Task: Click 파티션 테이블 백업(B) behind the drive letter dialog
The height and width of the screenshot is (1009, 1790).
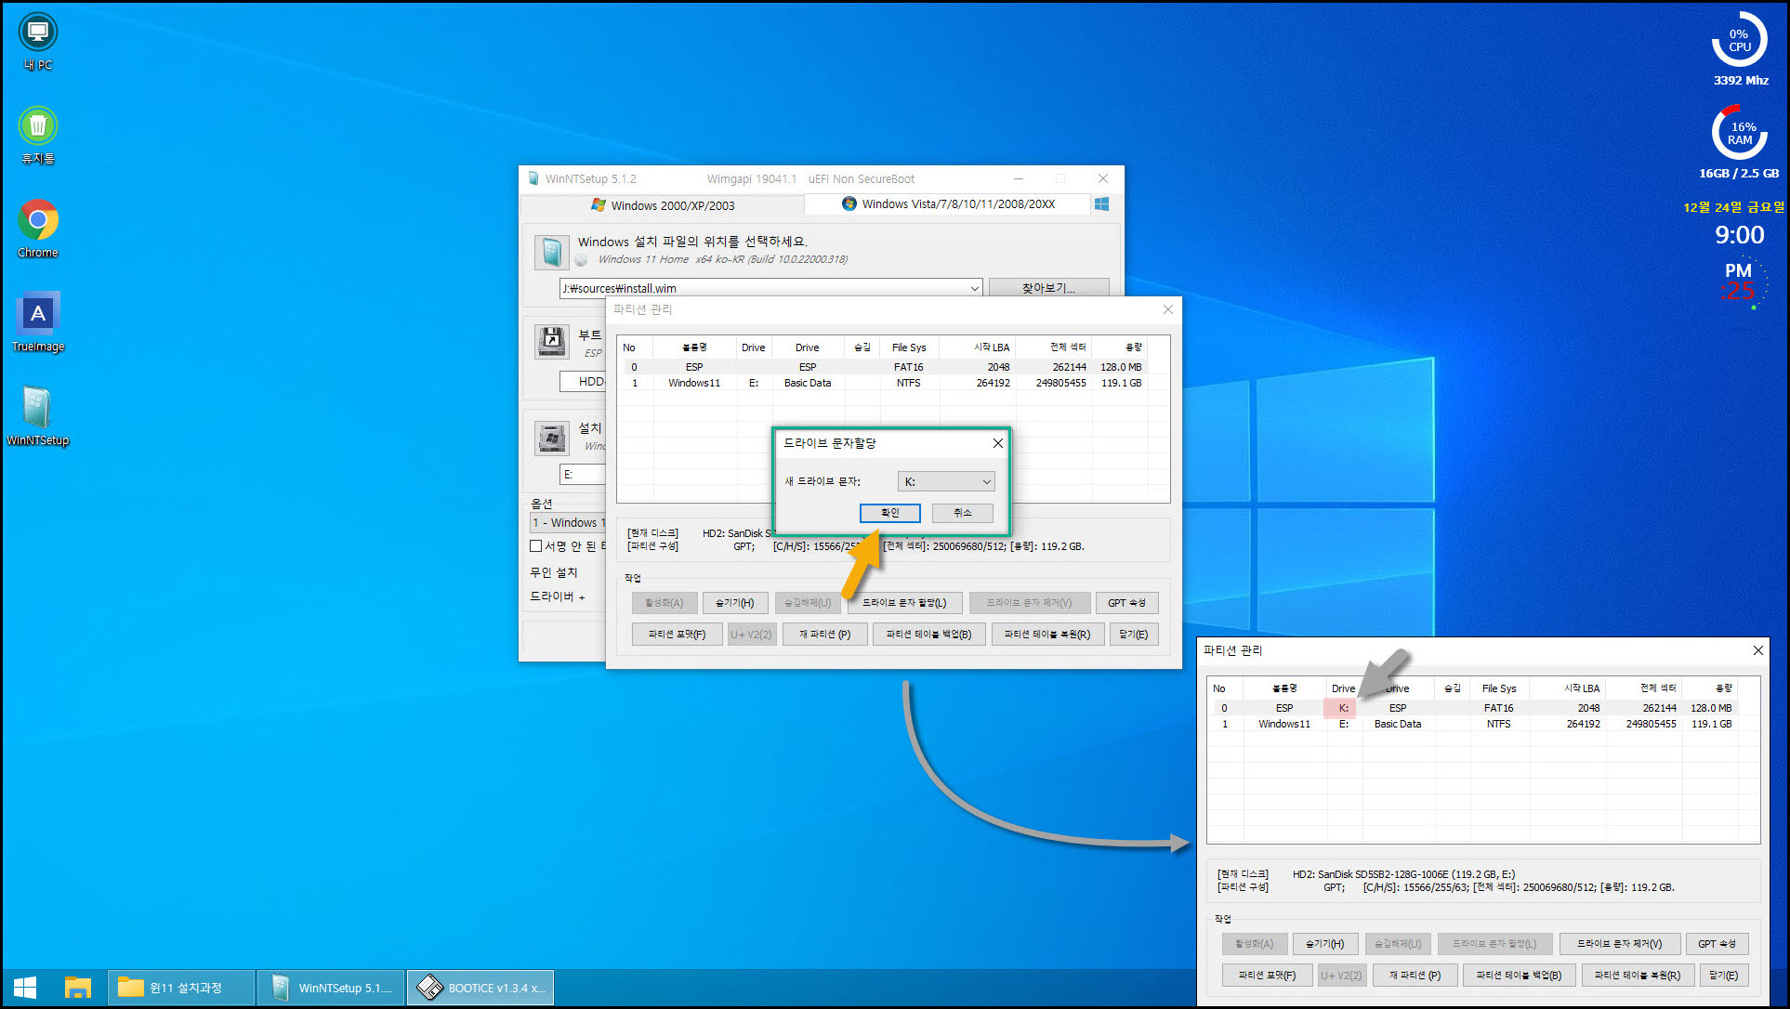Action: [x=928, y=635]
